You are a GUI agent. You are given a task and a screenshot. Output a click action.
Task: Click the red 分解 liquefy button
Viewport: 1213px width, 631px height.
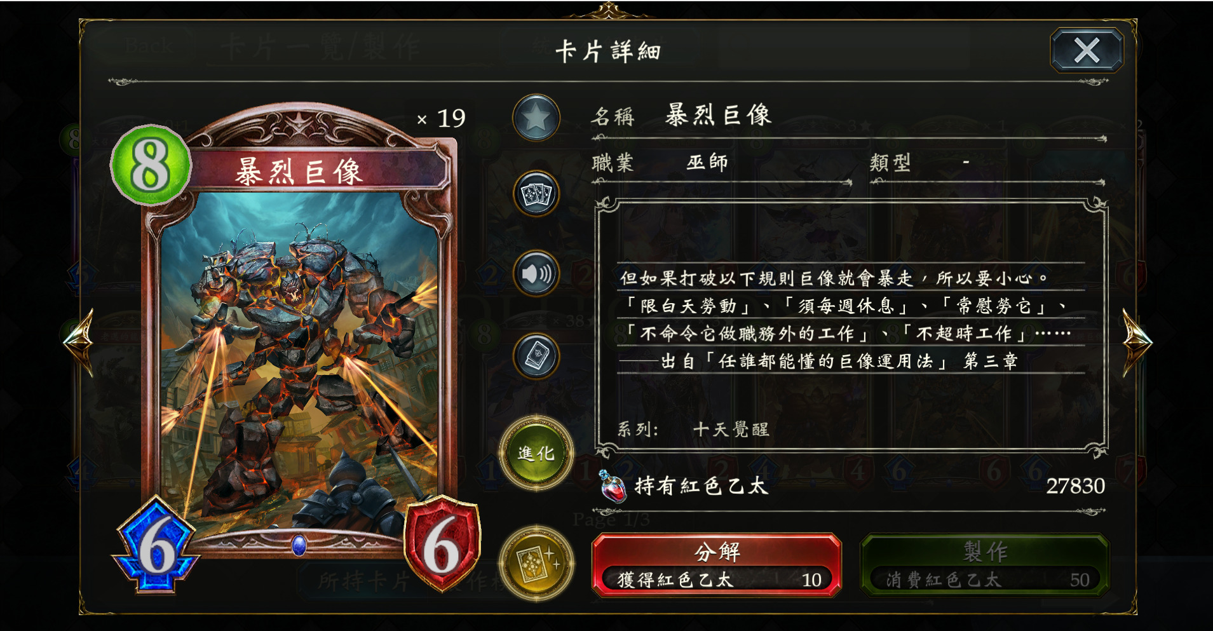coord(717,565)
